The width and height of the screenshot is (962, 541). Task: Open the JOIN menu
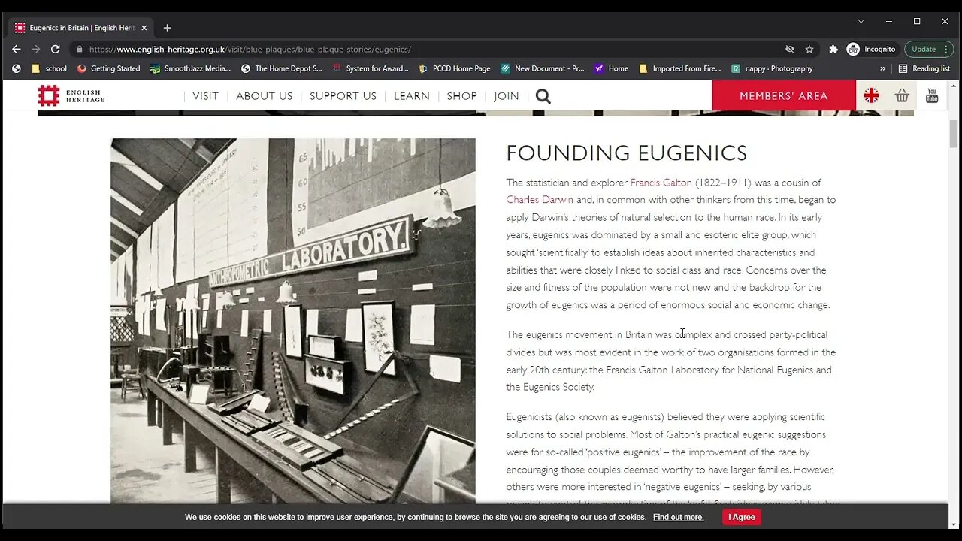[x=507, y=96]
